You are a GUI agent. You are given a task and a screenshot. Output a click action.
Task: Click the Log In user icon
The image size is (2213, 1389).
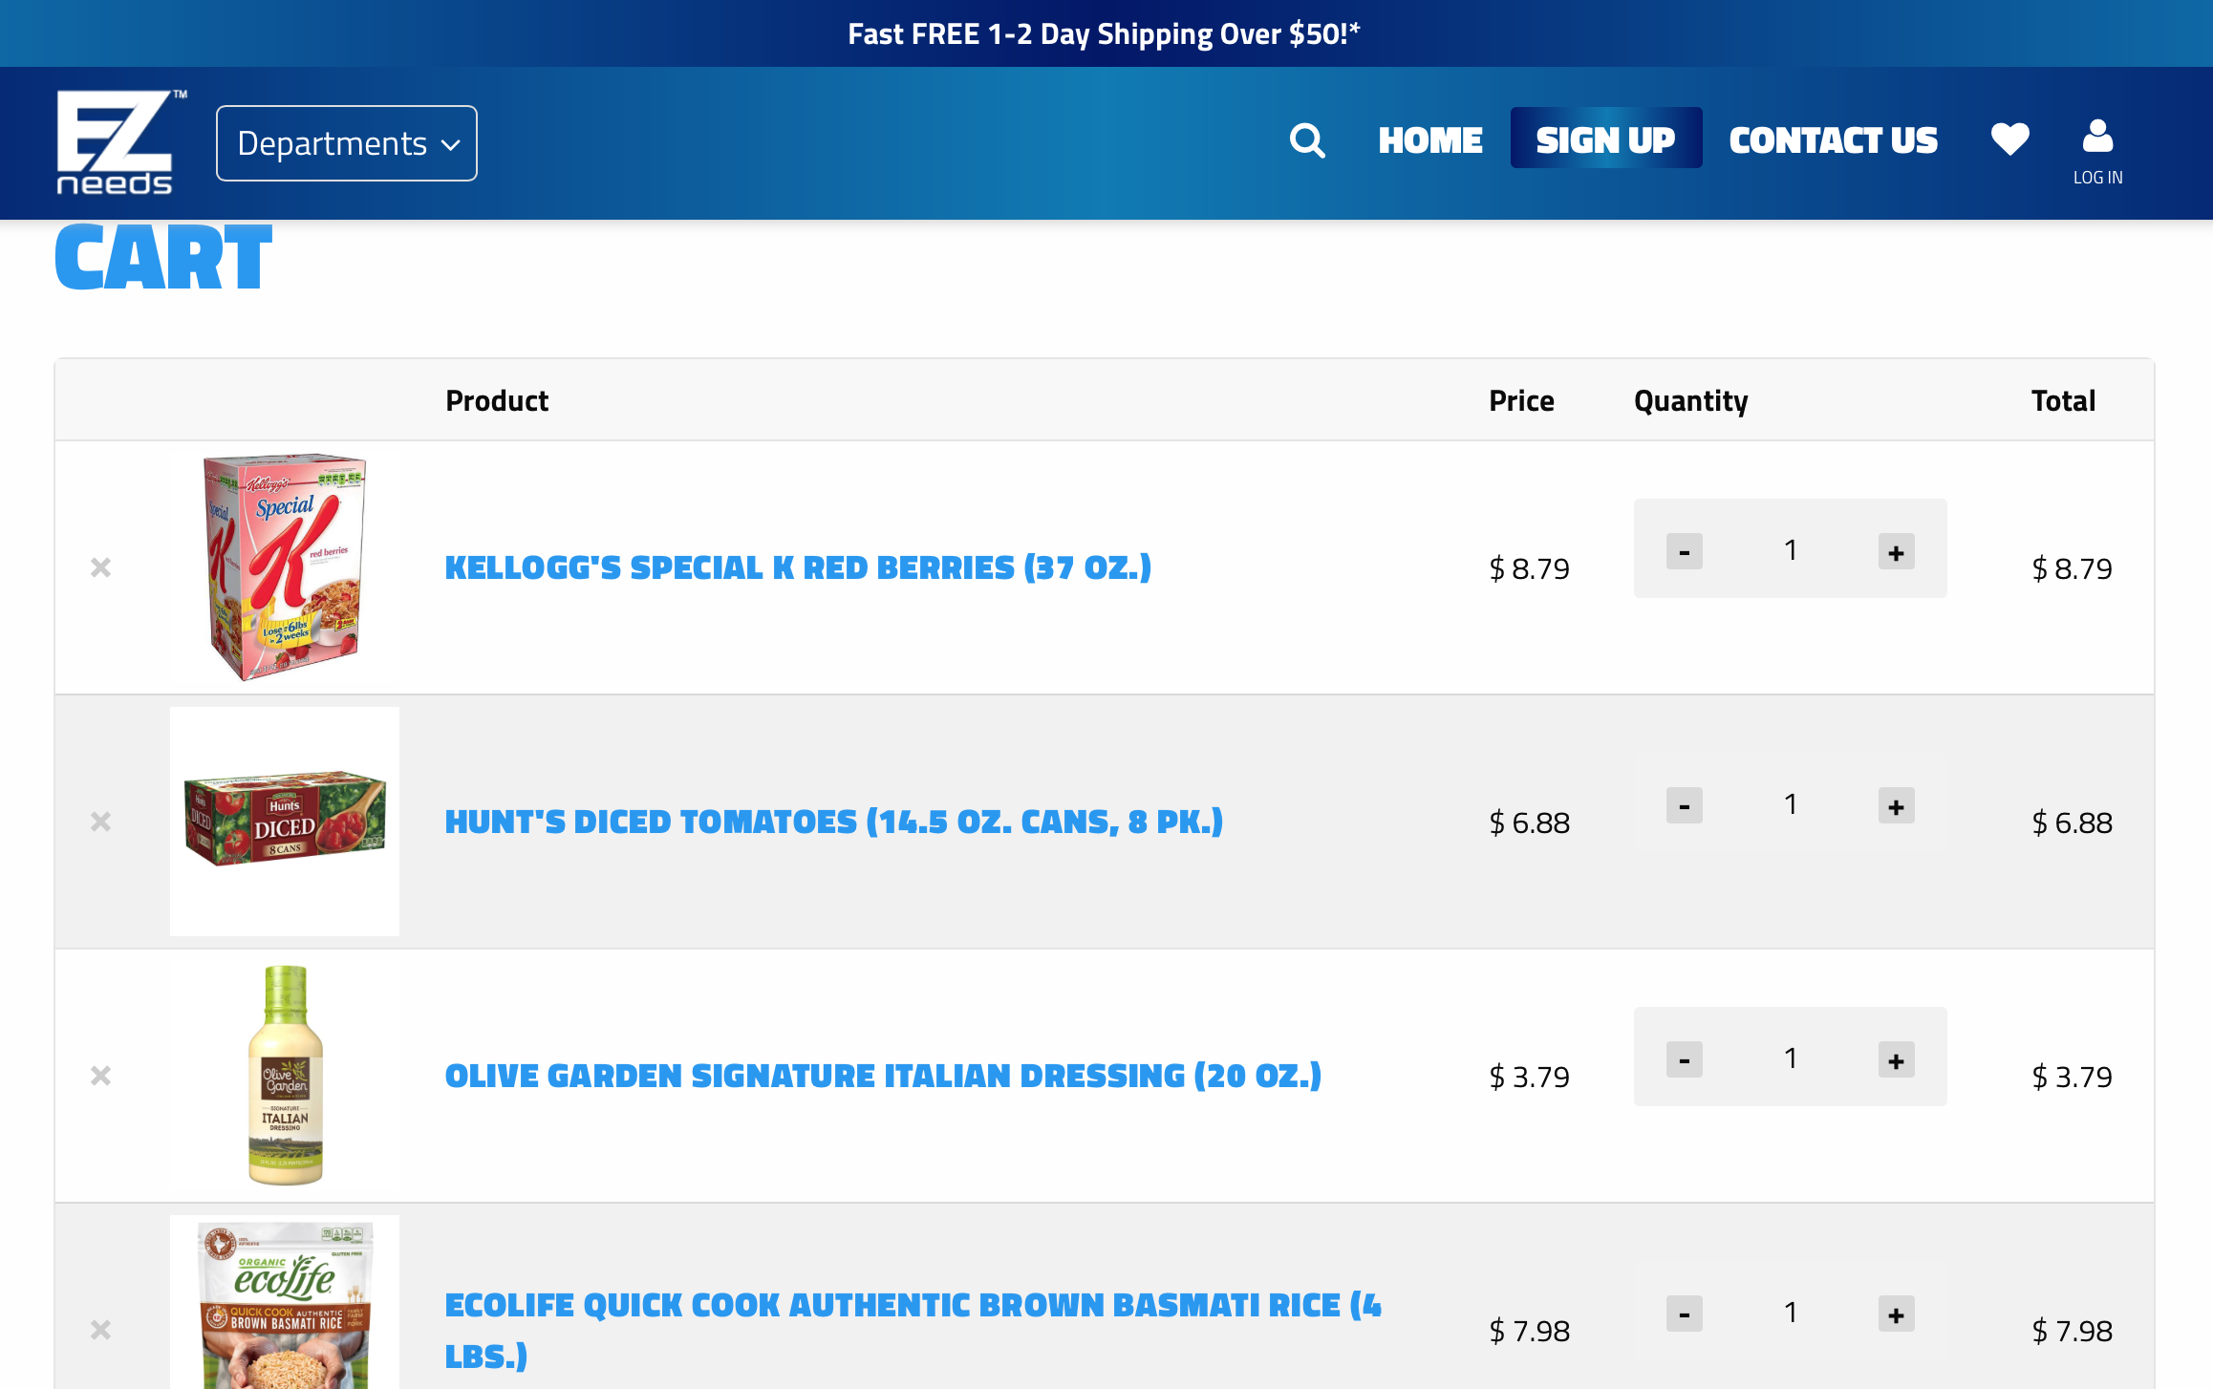2097,152
